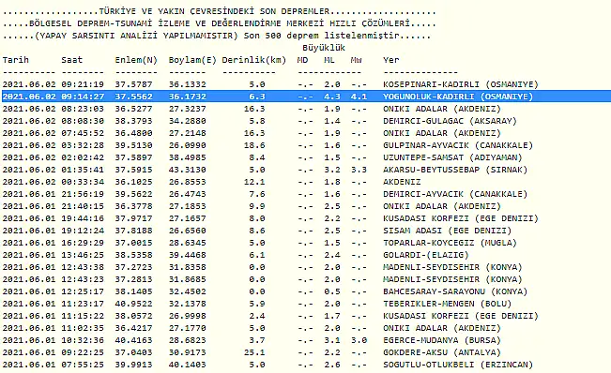Viewport: 611px width, 373px height.
Task: Click the time 11:15:22 KUSADASI KORFEZI row
Action: (x=83, y=316)
